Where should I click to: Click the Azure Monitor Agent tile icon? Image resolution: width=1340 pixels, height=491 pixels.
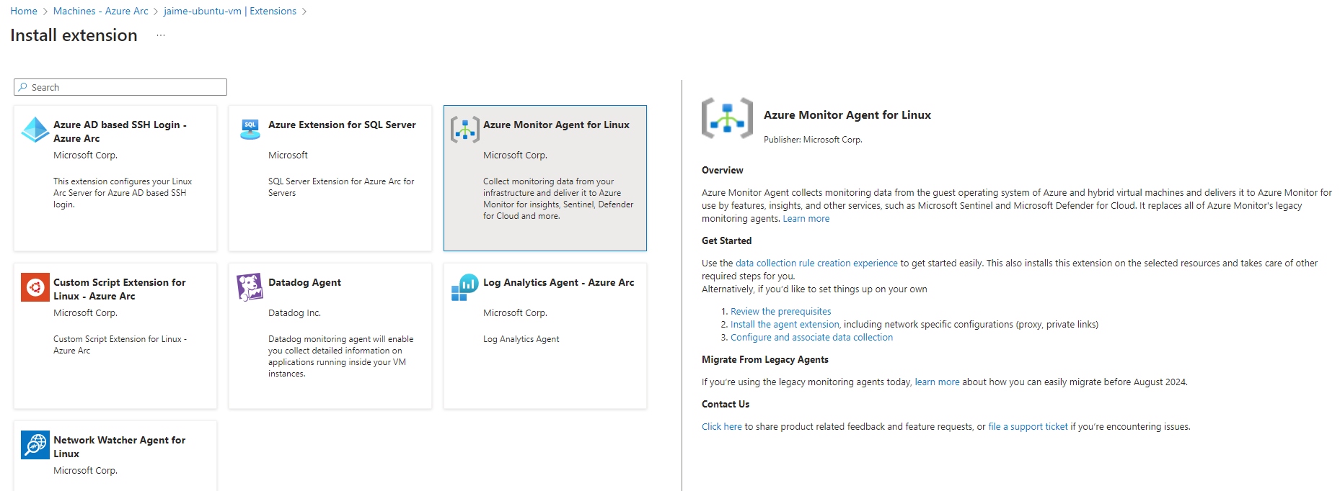[464, 130]
